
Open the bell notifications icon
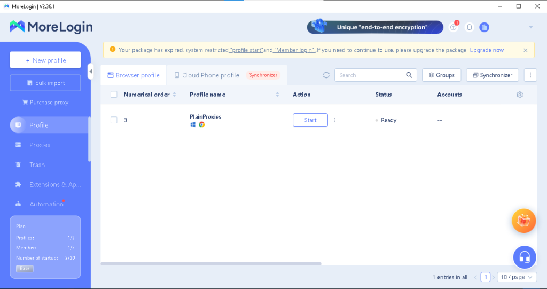tap(470, 27)
